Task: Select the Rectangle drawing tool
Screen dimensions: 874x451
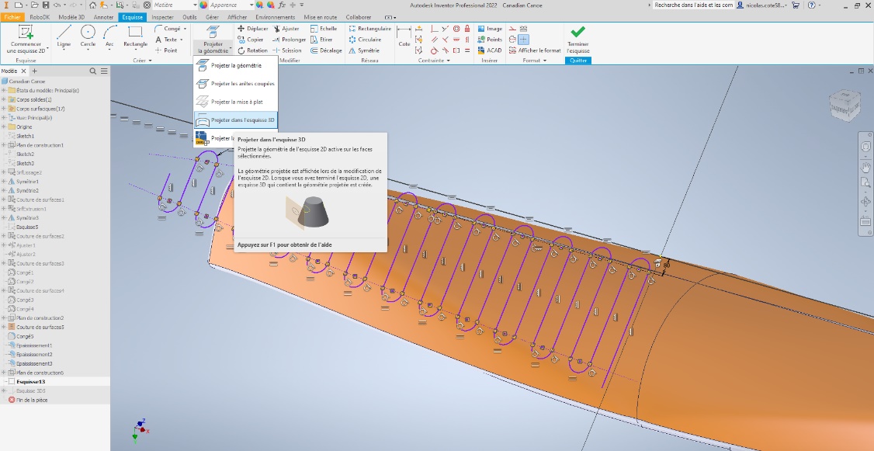Action: [136, 38]
